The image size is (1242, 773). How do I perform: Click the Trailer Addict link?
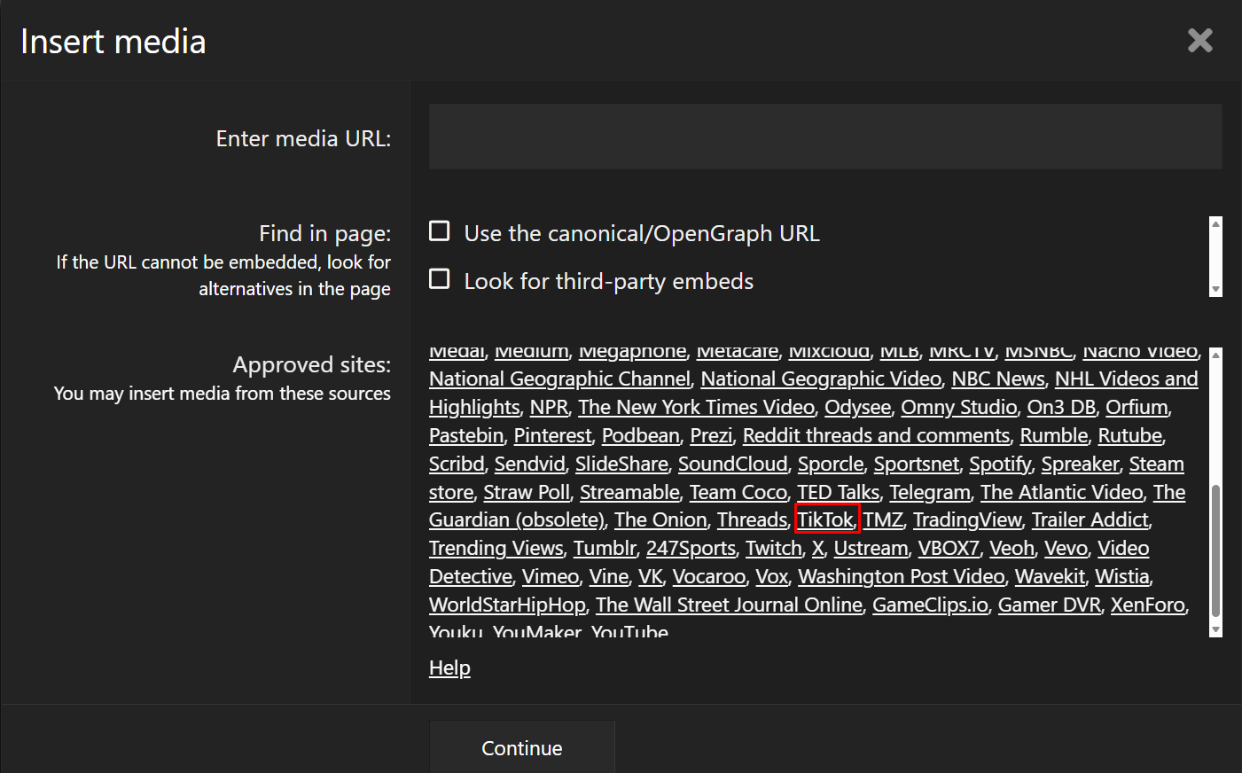coord(1090,520)
